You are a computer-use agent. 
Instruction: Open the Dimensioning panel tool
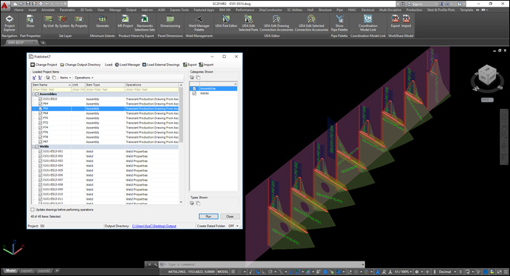click(170, 21)
